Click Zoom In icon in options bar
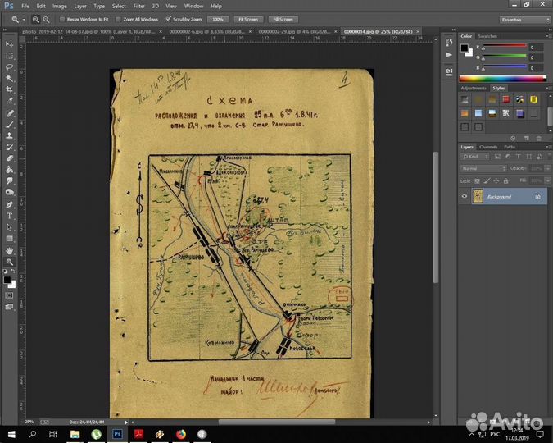 pos(35,20)
